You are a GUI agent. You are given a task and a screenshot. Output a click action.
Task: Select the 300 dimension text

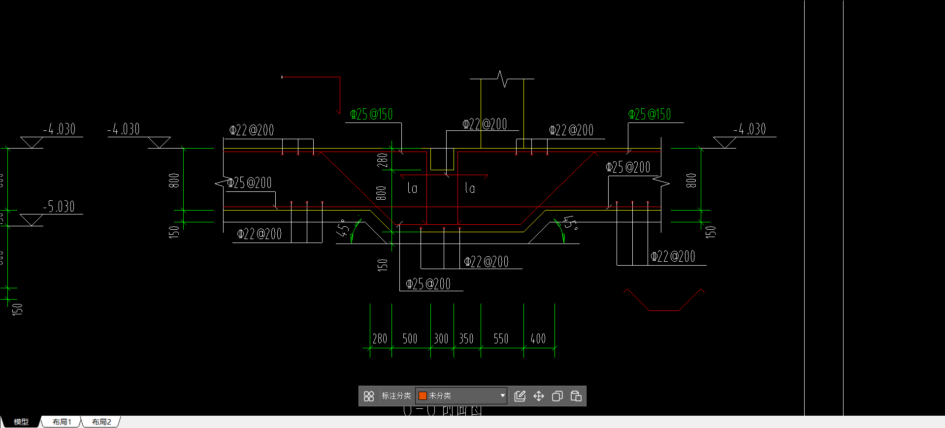click(x=441, y=338)
